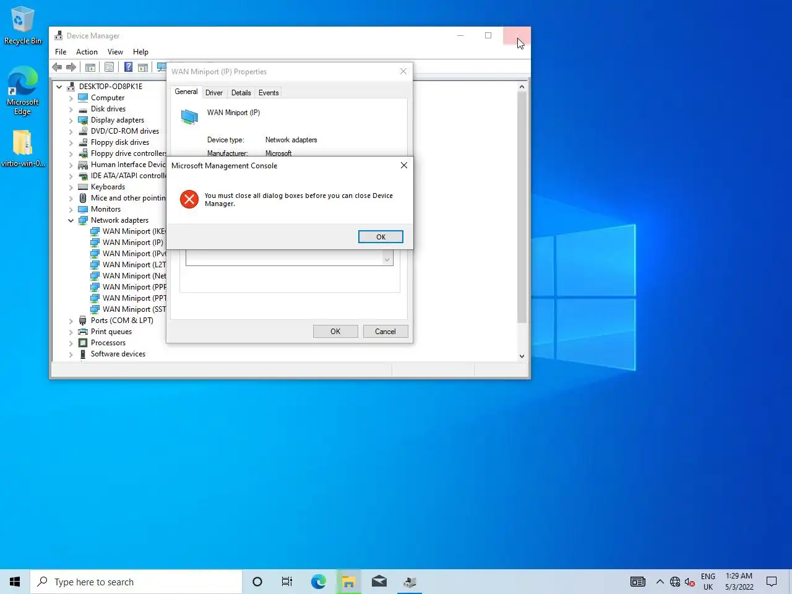This screenshot has width=792, height=594.
Task: Expand the Processors category arrow
Action: (71, 343)
